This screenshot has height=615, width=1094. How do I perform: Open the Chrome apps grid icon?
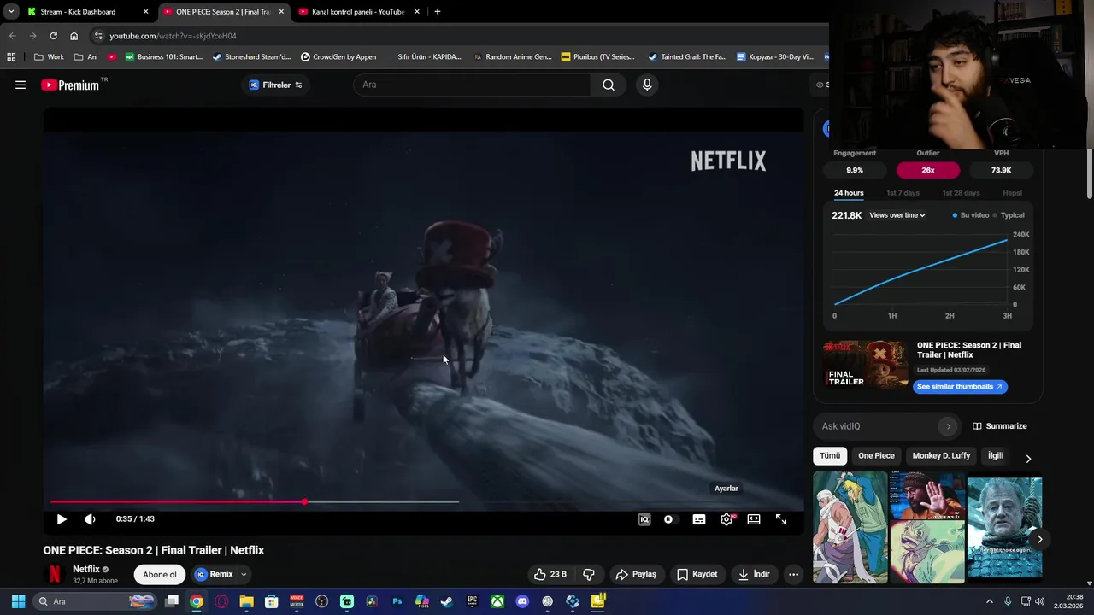[x=11, y=57]
